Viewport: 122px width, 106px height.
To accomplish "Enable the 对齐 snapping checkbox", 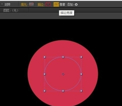I will (x=2, y=4).
